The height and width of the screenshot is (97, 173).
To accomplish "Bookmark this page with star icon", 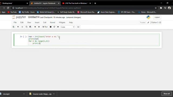I will click(x=156, y=8).
